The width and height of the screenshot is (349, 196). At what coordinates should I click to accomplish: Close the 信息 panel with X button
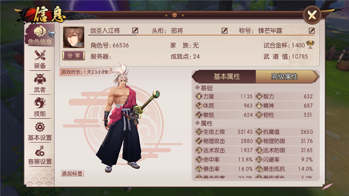coord(312,15)
